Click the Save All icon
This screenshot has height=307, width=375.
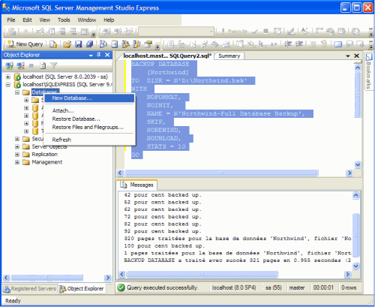(x=90, y=44)
